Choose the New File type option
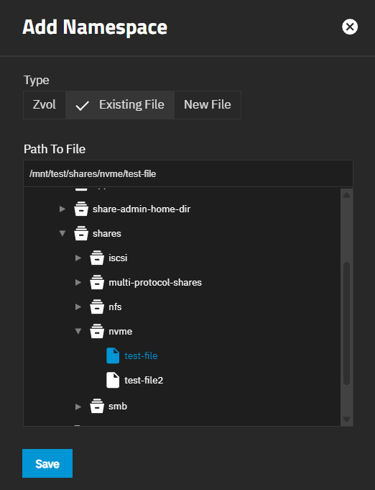Screen dimensions: 375x490 pos(208,104)
